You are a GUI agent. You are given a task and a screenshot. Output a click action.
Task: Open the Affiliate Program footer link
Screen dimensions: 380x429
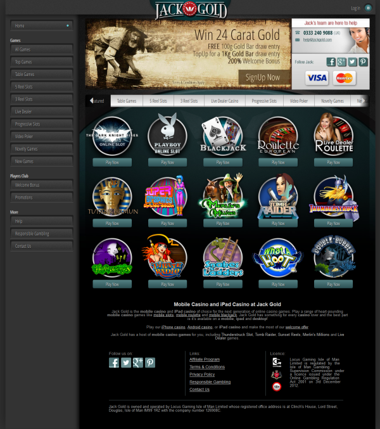tap(205, 359)
